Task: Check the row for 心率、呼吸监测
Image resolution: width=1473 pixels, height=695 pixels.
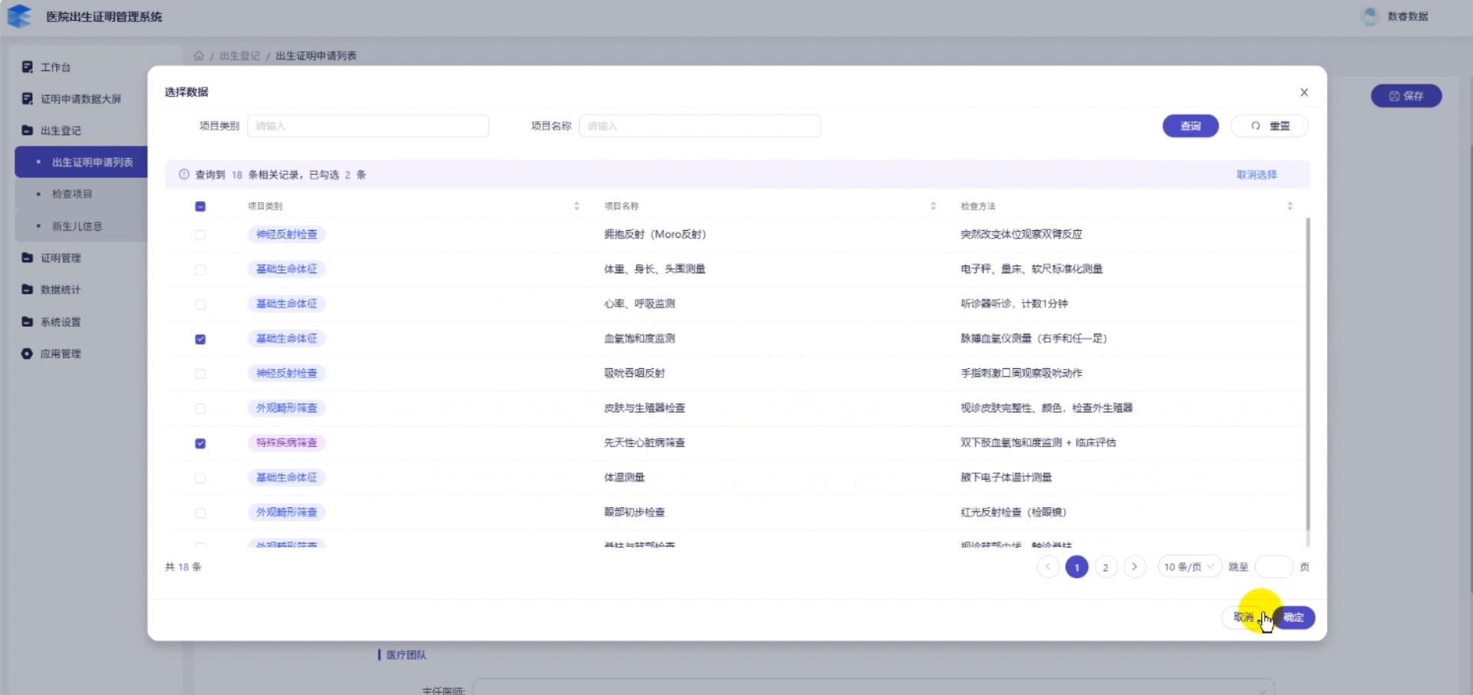Action: pos(200,304)
